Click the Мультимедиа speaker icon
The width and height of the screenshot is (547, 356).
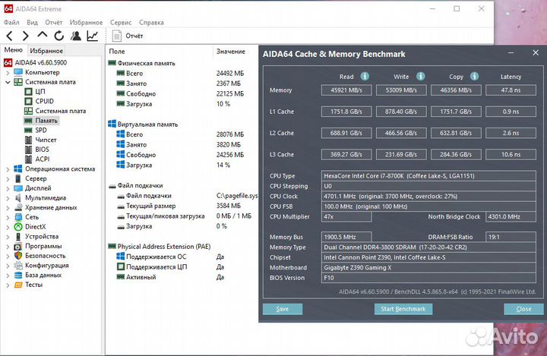tap(18, 197)
